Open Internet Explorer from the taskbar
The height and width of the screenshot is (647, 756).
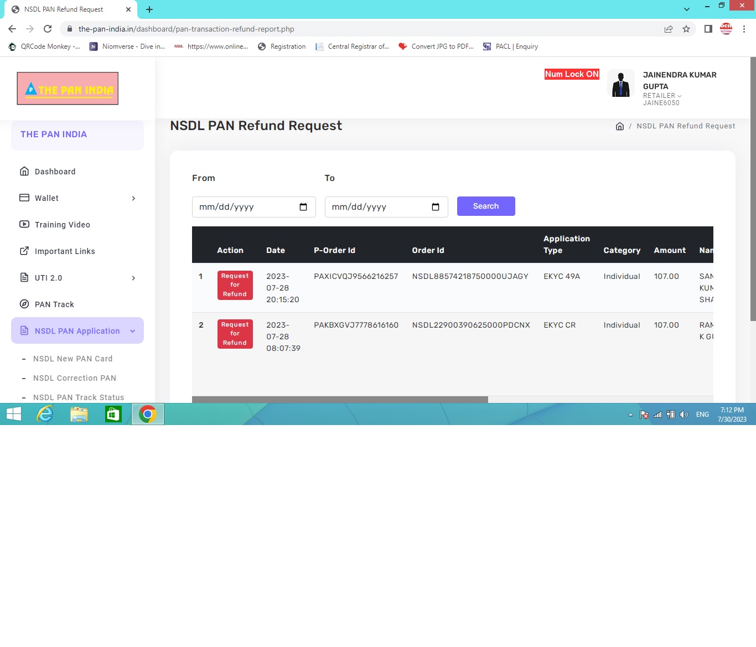click(x=45, y=414)
